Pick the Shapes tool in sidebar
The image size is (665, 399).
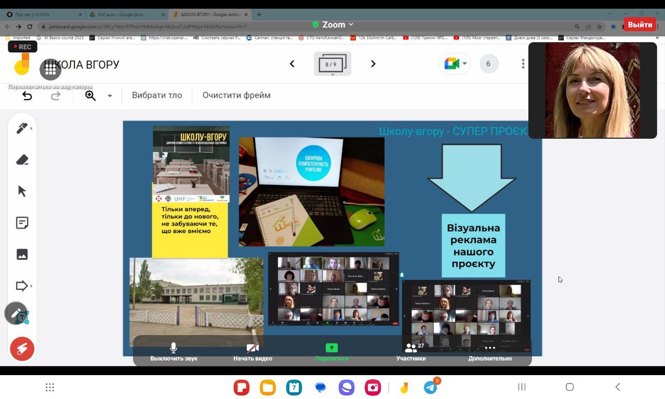22,286
